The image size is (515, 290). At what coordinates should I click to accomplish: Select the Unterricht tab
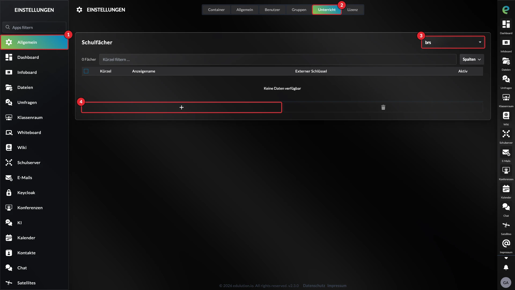click(327, 10)
